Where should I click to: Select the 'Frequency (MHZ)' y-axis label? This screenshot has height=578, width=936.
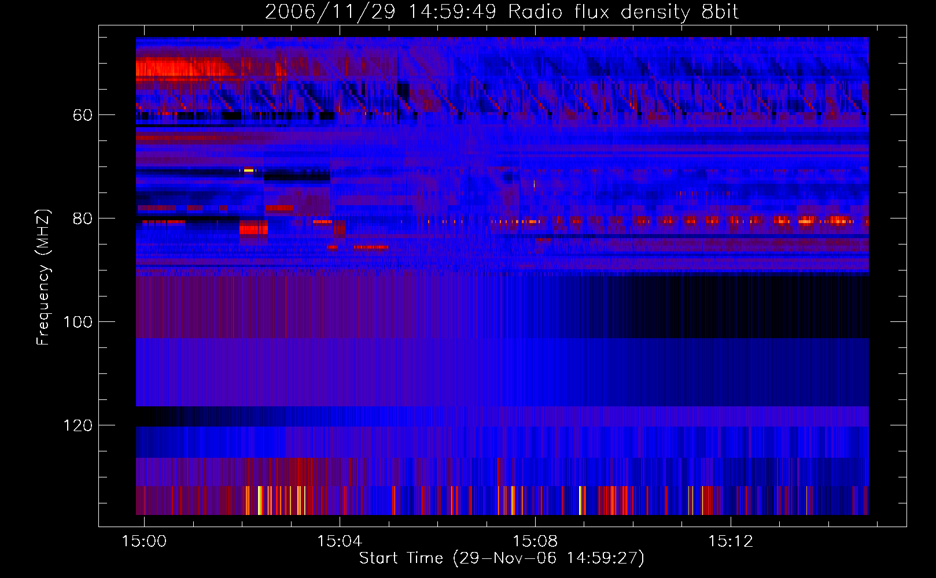point(43,277)
